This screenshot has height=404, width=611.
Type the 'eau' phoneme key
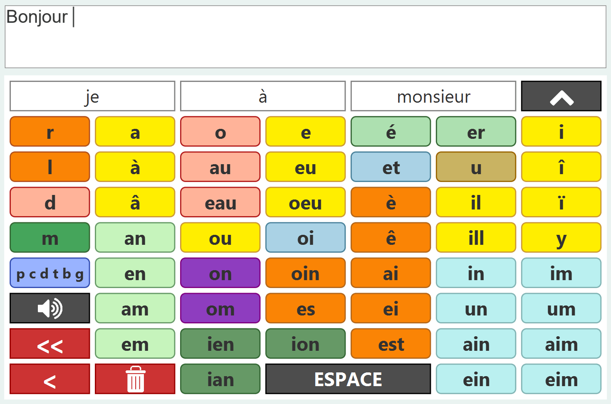pyautogui.click(x=220, y=202)
